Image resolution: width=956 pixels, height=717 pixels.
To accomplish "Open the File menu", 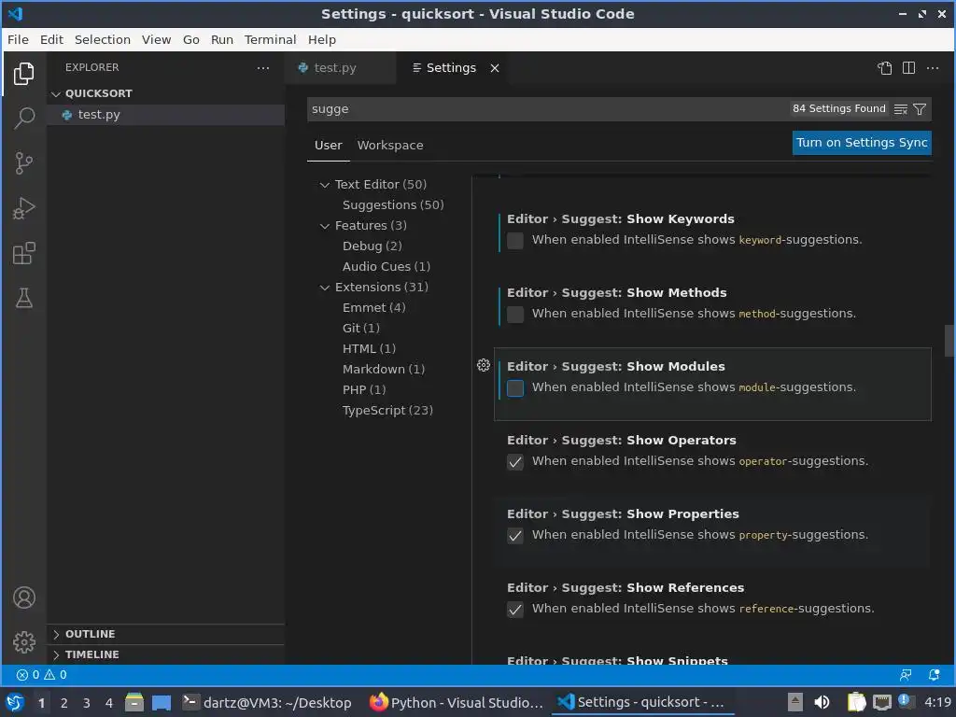I will point(18,39).
